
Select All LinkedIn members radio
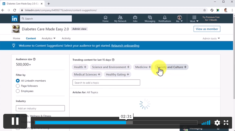pos(18,81)
